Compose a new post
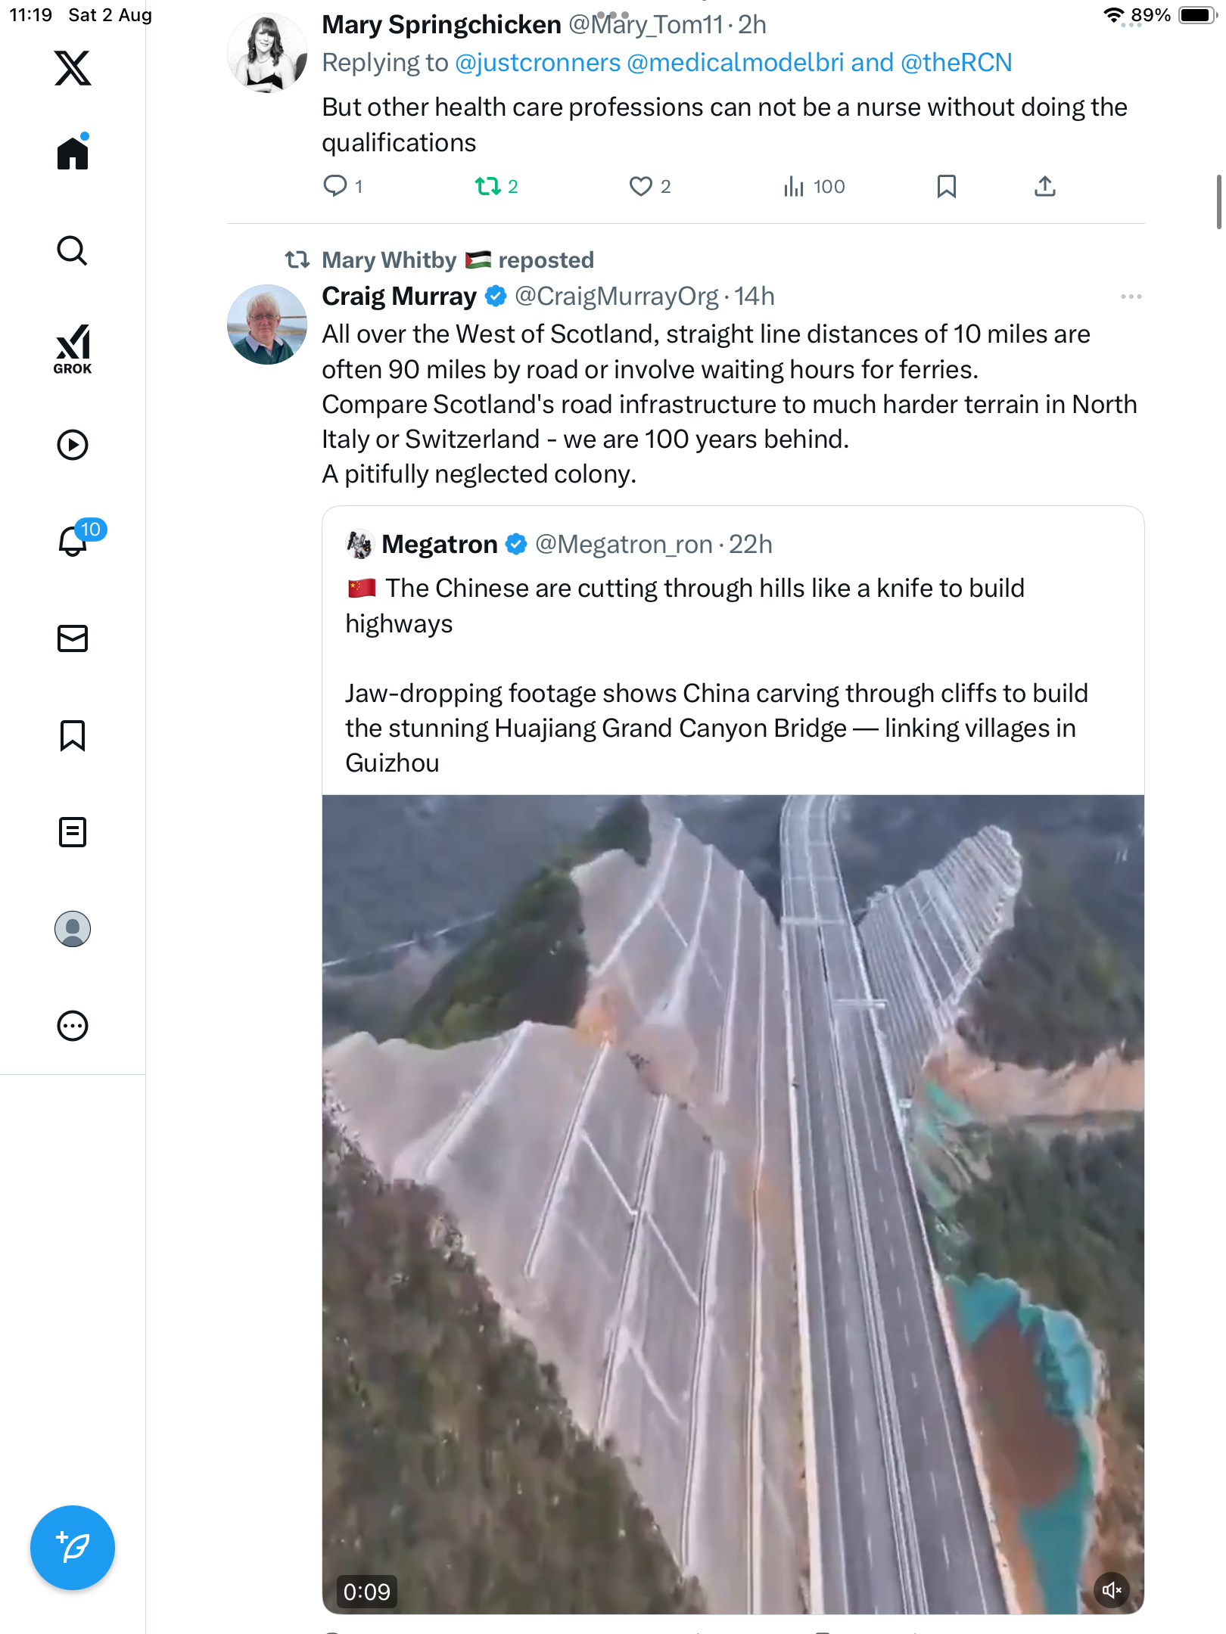Screen dimensions: 1226x1634 point(73,1547)
